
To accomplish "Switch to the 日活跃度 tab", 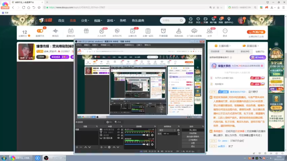I will coord(215,52).
